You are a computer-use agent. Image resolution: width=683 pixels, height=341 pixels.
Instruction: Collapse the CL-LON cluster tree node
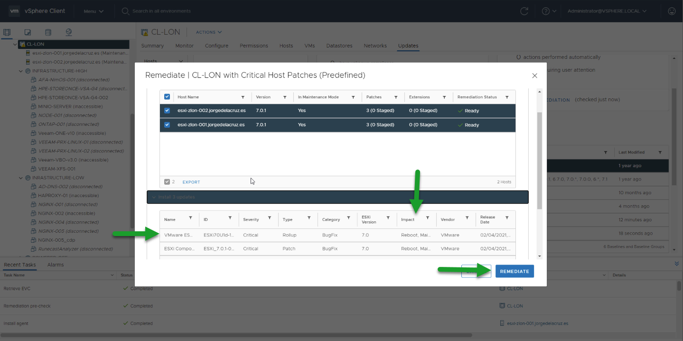pos(15,44)
